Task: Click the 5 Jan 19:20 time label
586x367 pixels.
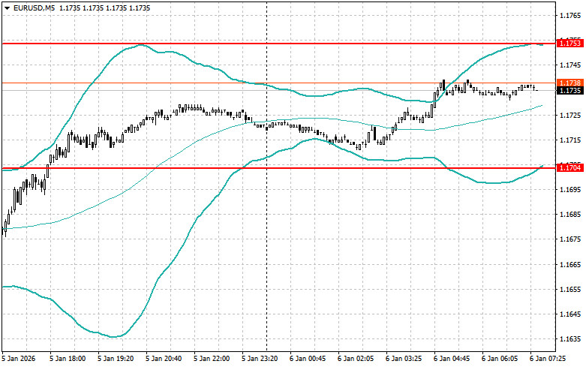Action: (x=116, y=359)
